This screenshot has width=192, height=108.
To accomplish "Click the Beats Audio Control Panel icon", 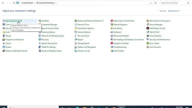I will click(x=112, y=21).
